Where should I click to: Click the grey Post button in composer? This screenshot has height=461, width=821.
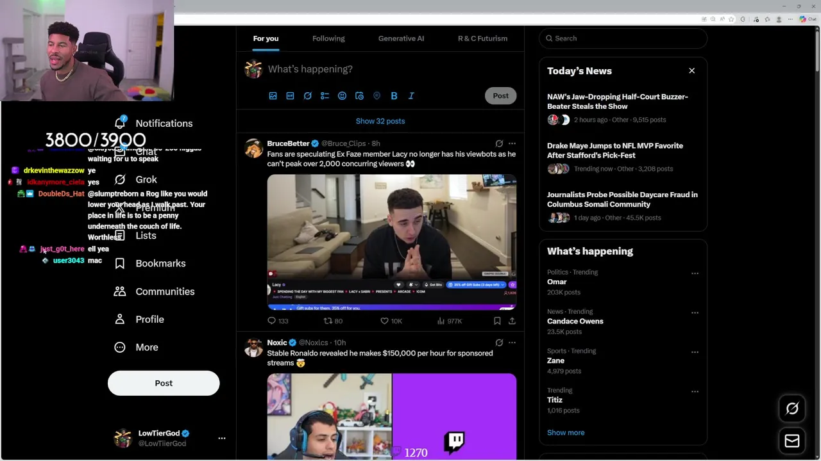click(x=500, y=96)
